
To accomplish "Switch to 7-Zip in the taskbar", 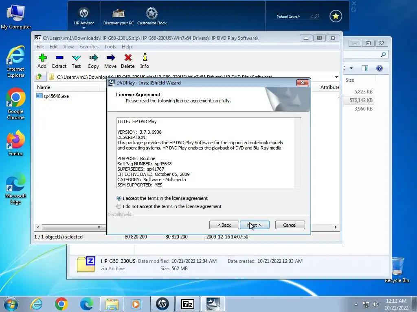I will tap(188, 304).
